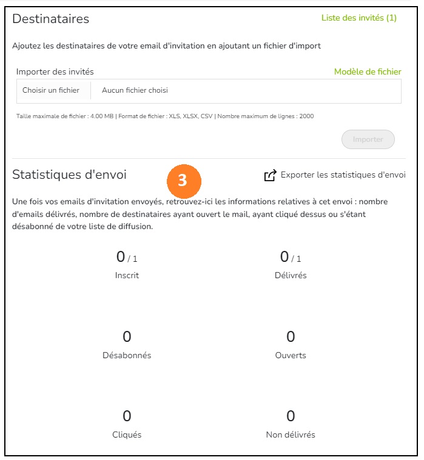The height and width of the screenshot is (460, 424).
Task: Click the Importer button
Action: click(x=368, y=139)
